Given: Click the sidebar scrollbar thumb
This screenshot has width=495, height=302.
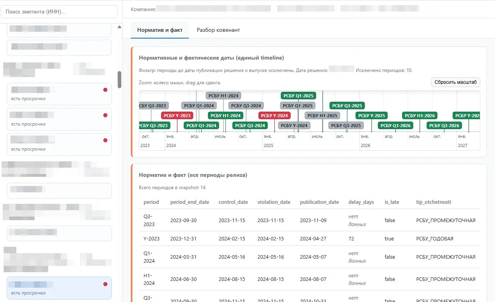Looking at the screenshot, I should [x=120, y=80].
